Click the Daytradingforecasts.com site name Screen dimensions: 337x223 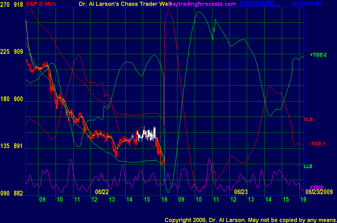pyautogui.click(x=202, y=4)
